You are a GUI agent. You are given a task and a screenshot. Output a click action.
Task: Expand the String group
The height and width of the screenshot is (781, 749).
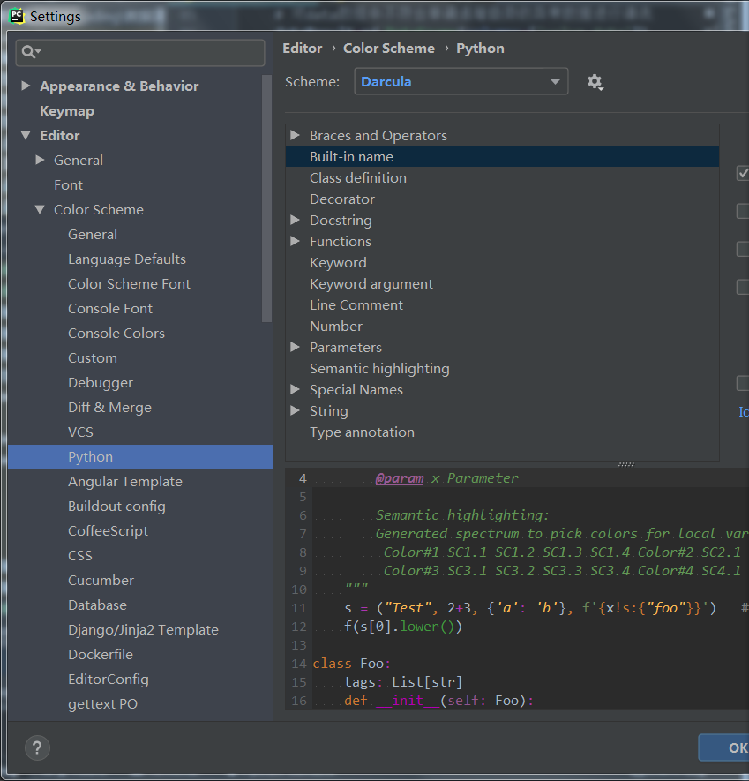(x=295, y=410)
